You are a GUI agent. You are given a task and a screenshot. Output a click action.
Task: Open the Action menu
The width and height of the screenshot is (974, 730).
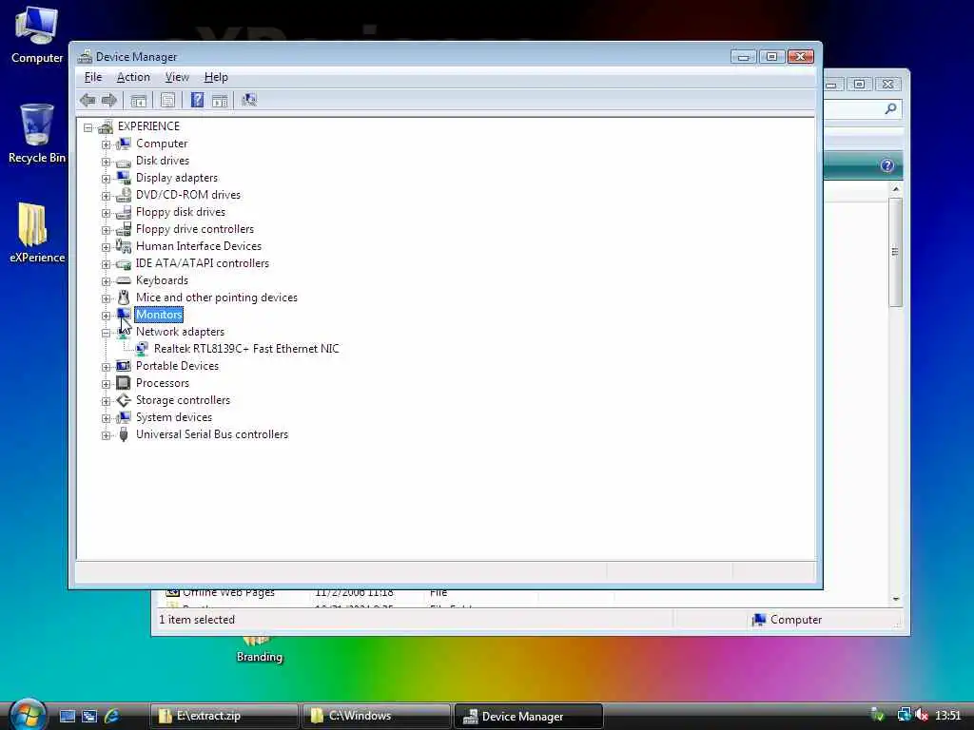(133, 77)
